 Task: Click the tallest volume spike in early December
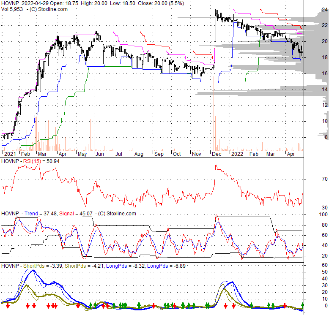pos(214,113)
